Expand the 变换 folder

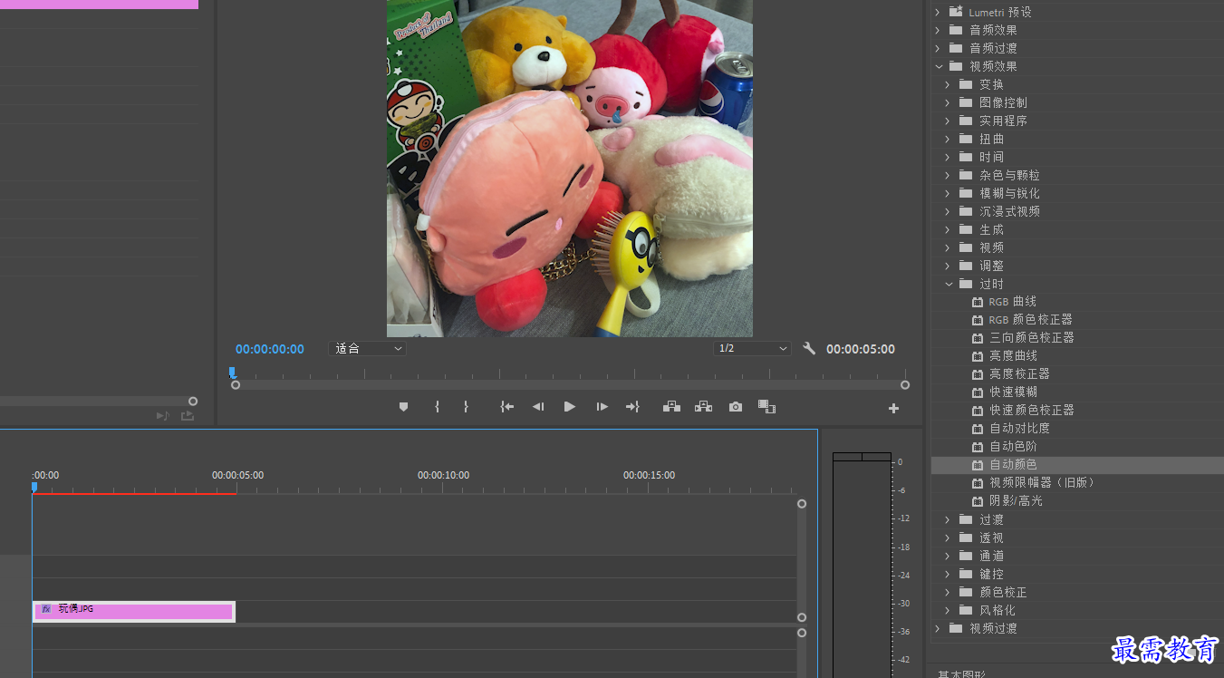click(x=948, y=84)
